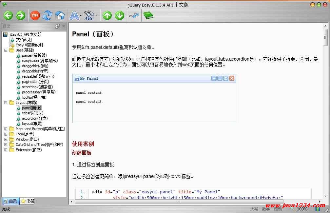
Task: Open progressbar(进度条) topic
Action: [39, 92]
